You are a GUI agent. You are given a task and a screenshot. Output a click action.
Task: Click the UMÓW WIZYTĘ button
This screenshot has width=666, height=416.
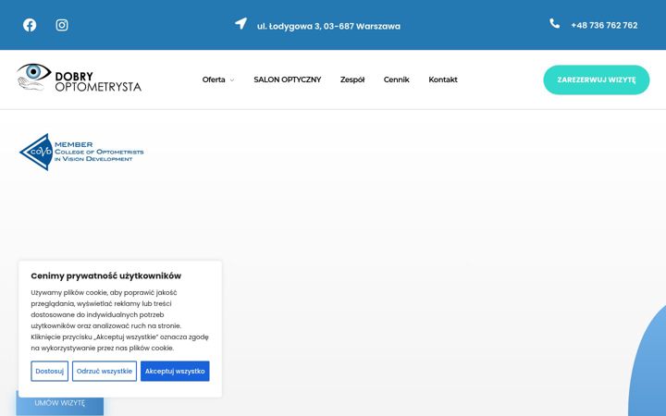[x=60, y=403]
